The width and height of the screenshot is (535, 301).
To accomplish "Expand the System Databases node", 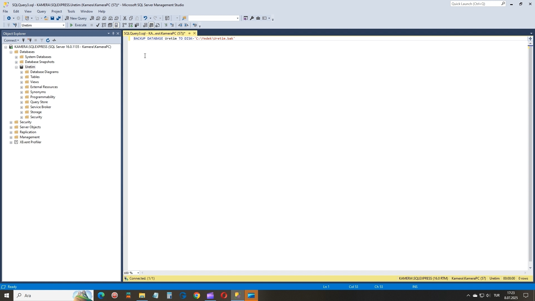I will (16, 57).
